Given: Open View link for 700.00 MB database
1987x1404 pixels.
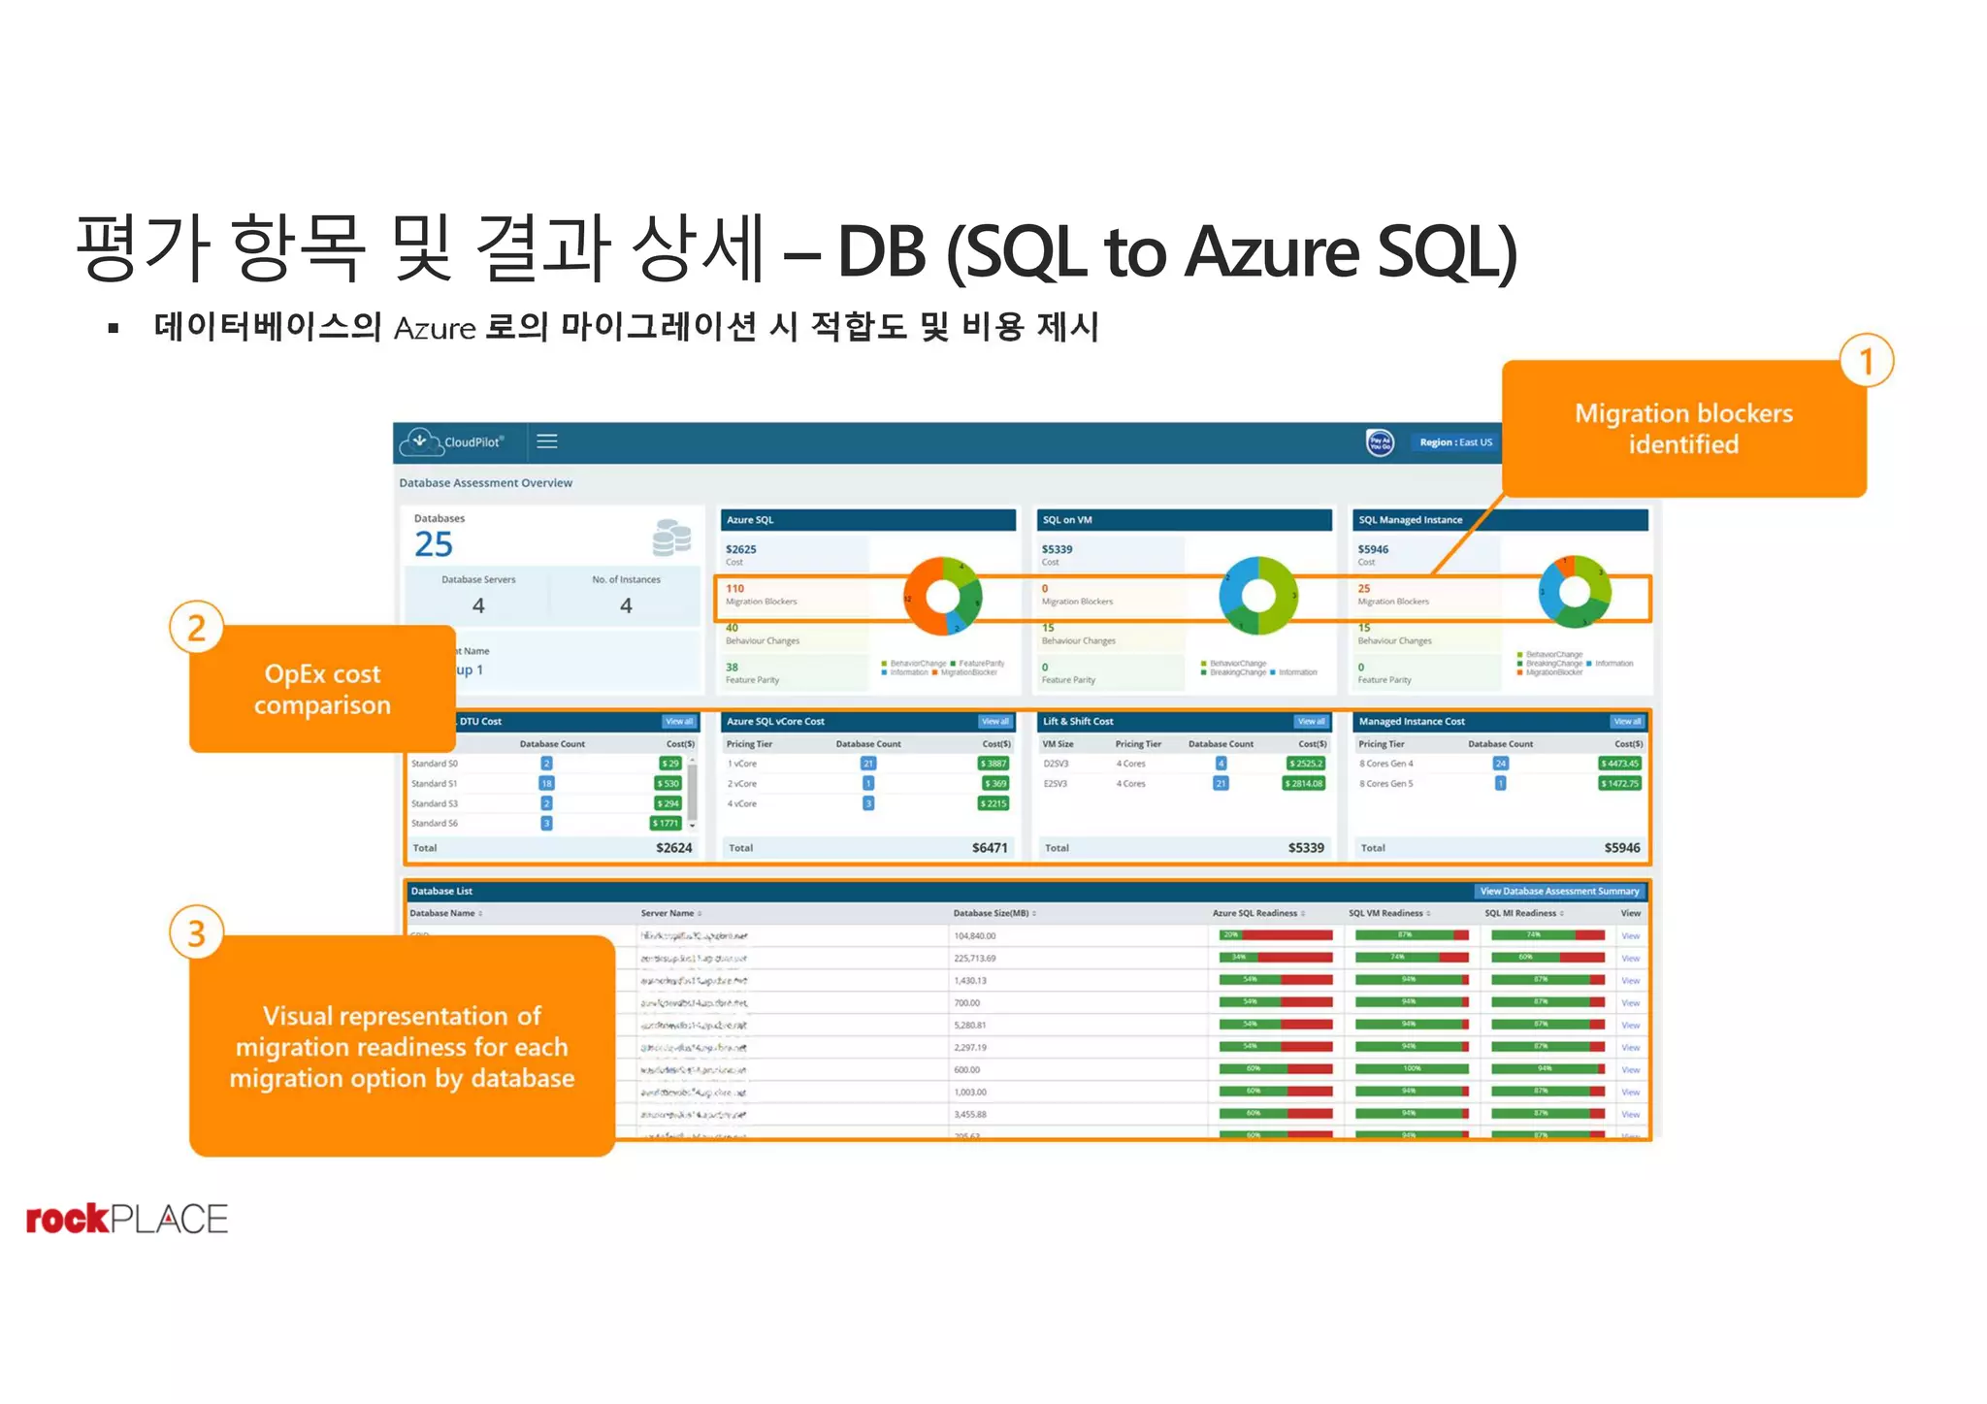Looking at the screenshot, I should [1630, 1003].
